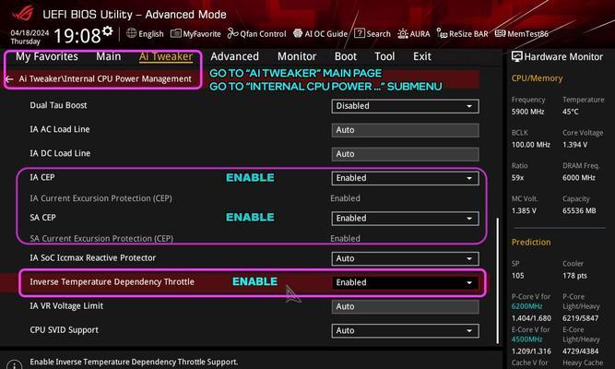615x369 pixels.
Task: Click the 5900 MHz frequency value
Action: pyautogui.click(x=527, y=112)
